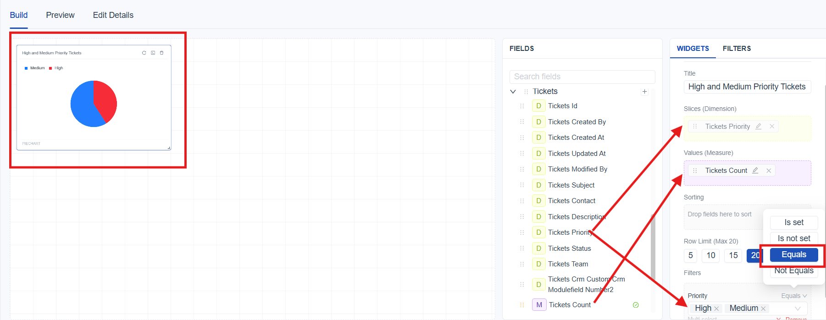826x320 pixels.
Task: Remove Tickets Count from Values
Action: (x=769, y=171)
